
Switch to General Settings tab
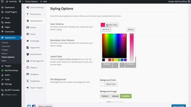35,7
